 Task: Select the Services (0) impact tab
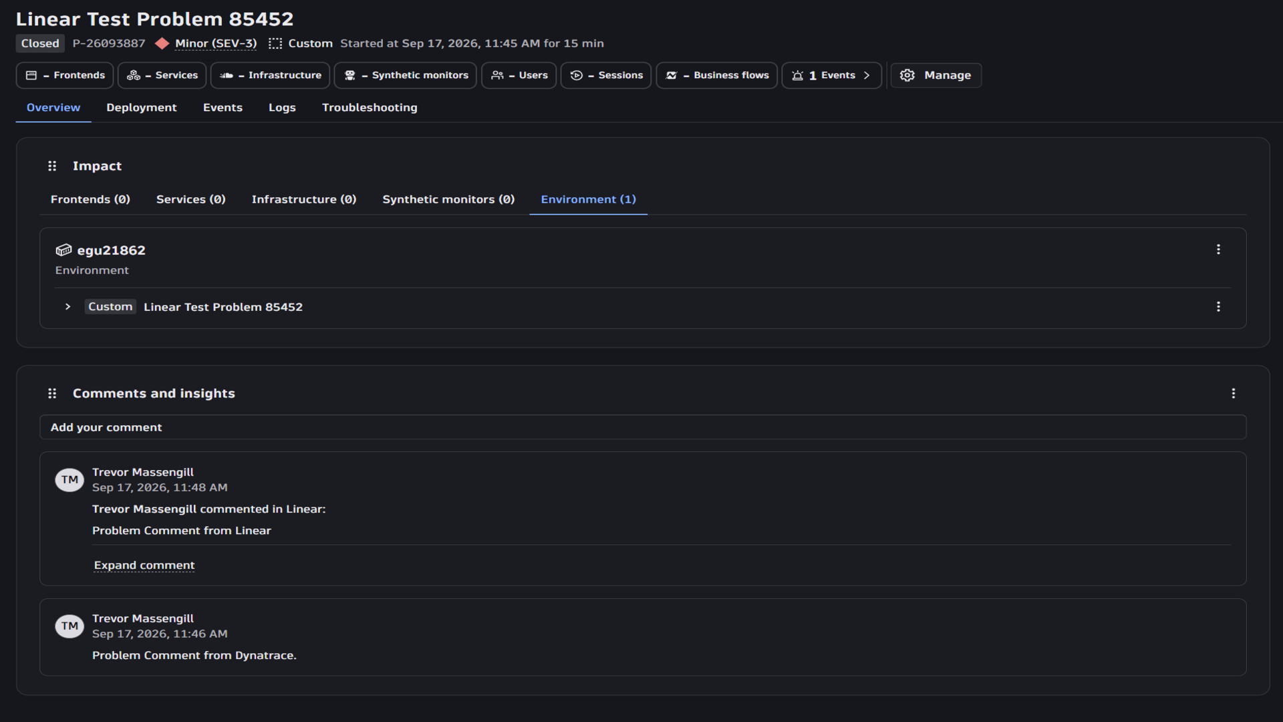[x=191, y=199]
